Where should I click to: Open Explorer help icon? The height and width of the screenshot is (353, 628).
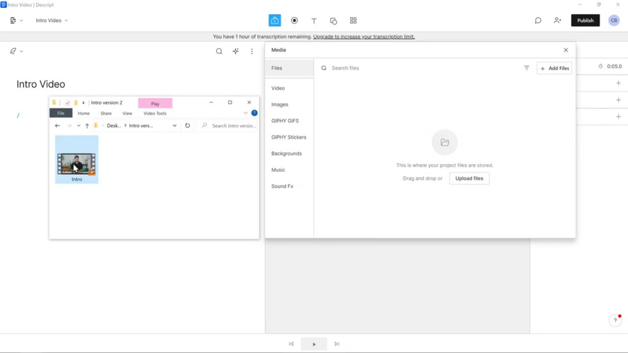(x=255, y=113)
